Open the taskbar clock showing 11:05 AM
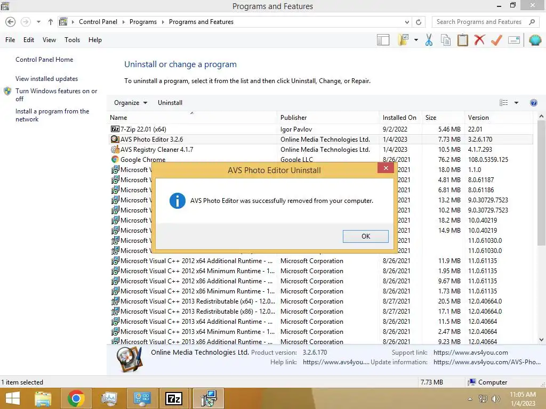 [x=523, y=398]
